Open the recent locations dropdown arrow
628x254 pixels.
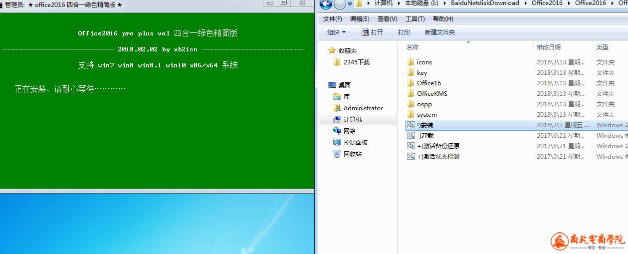pyautogui.click(x=350, y=4)
